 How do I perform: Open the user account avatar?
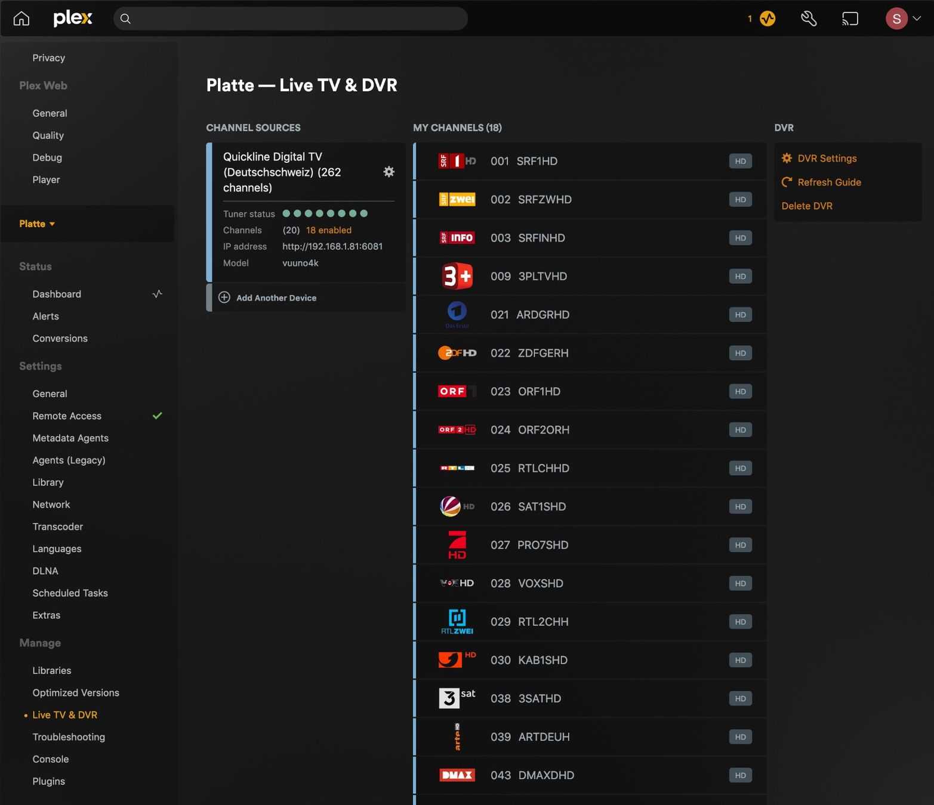(896, 18)
